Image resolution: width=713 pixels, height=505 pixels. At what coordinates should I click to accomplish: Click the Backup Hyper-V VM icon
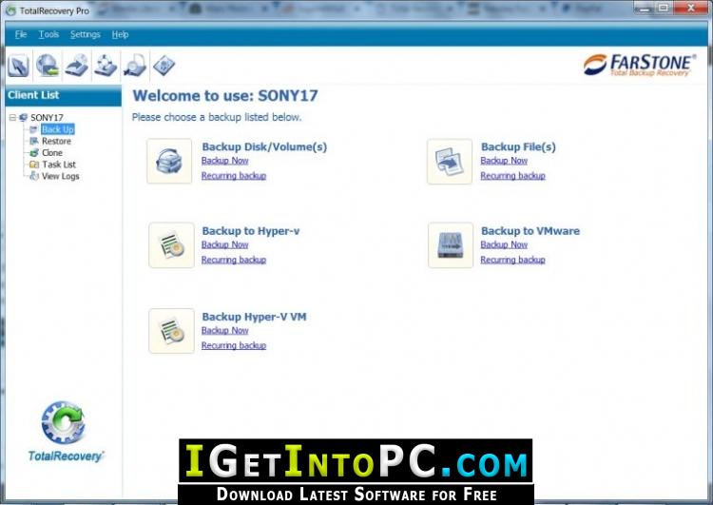[x=171, y=331]
